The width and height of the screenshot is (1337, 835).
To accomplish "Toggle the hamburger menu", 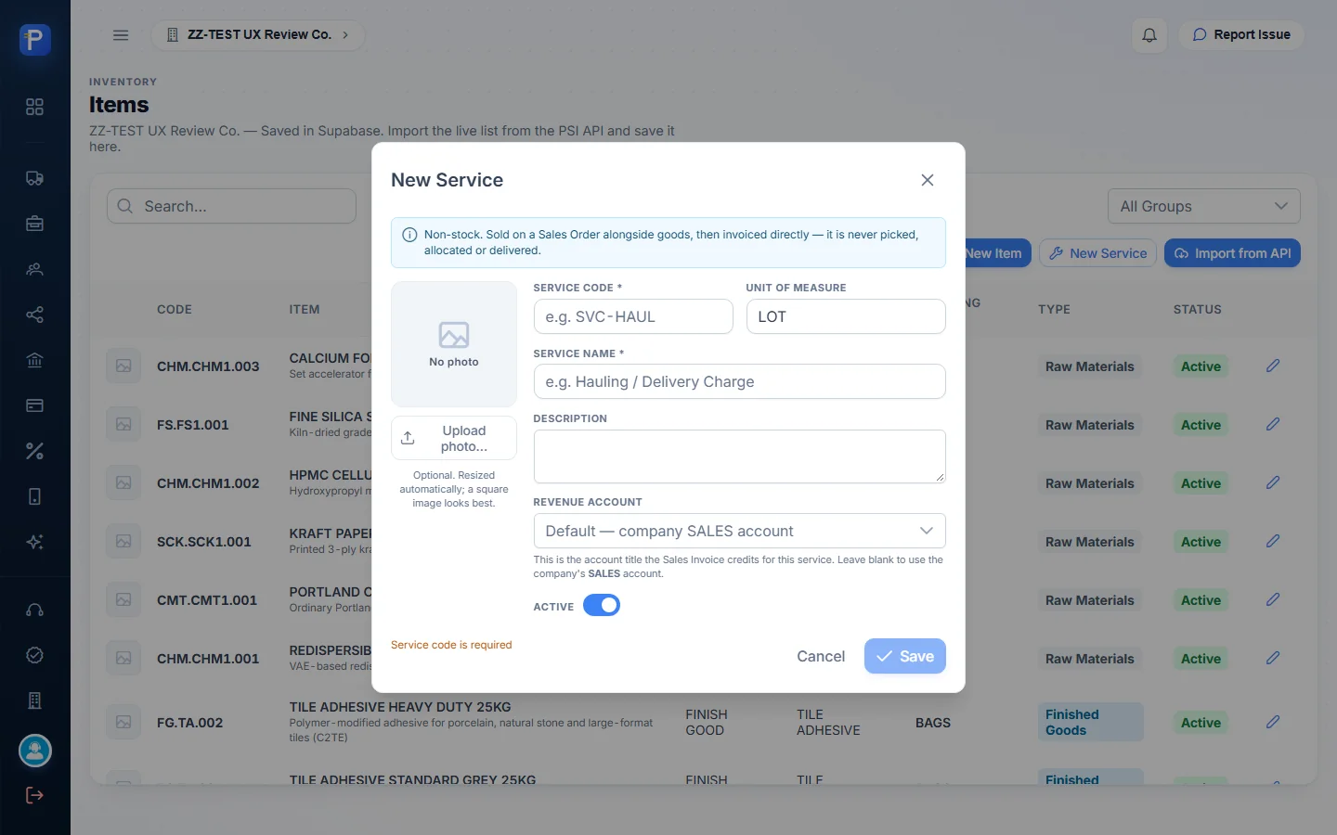I will coord(121,35).
